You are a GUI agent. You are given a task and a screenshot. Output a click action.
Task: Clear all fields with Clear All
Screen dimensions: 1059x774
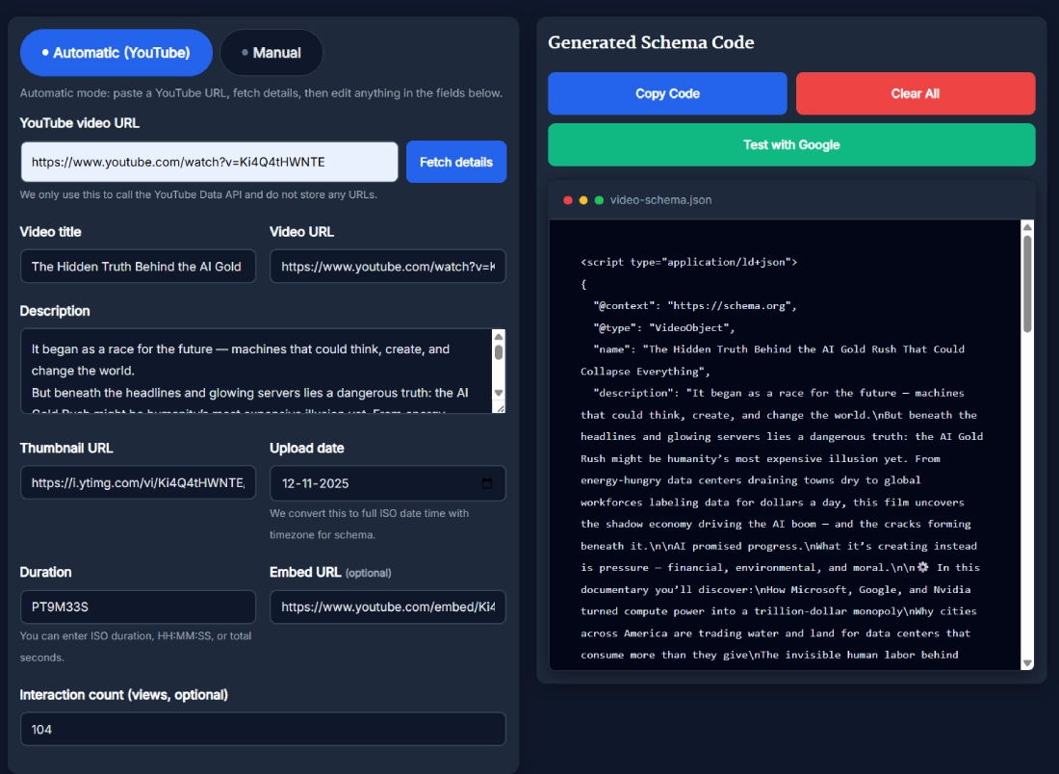point(915,93)
